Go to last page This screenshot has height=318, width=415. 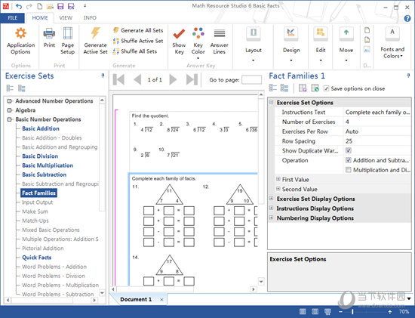[x=192, y=79]
